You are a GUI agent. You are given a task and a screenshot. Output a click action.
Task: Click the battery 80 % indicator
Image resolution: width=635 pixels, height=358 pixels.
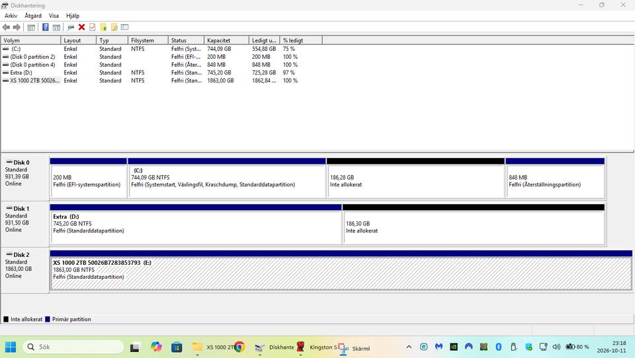point(577,347)
